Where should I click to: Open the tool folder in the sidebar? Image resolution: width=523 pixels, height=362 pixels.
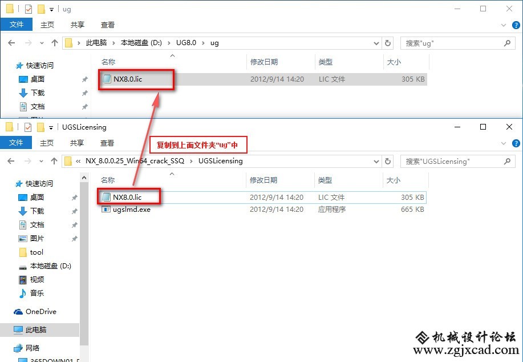coord(37,252)
